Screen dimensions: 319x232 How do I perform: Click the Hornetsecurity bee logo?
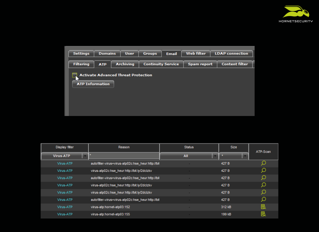(295, 12)
